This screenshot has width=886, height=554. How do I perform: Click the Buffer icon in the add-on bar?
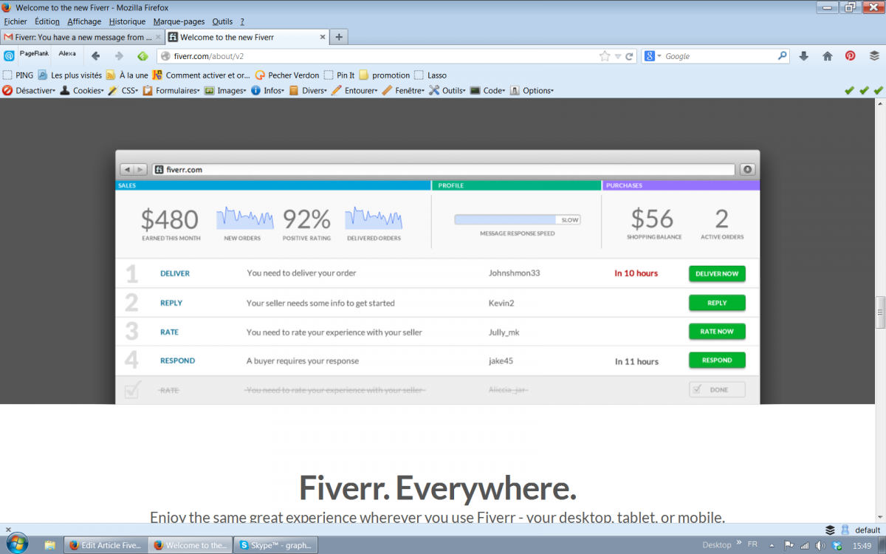[x=831, y=530]
